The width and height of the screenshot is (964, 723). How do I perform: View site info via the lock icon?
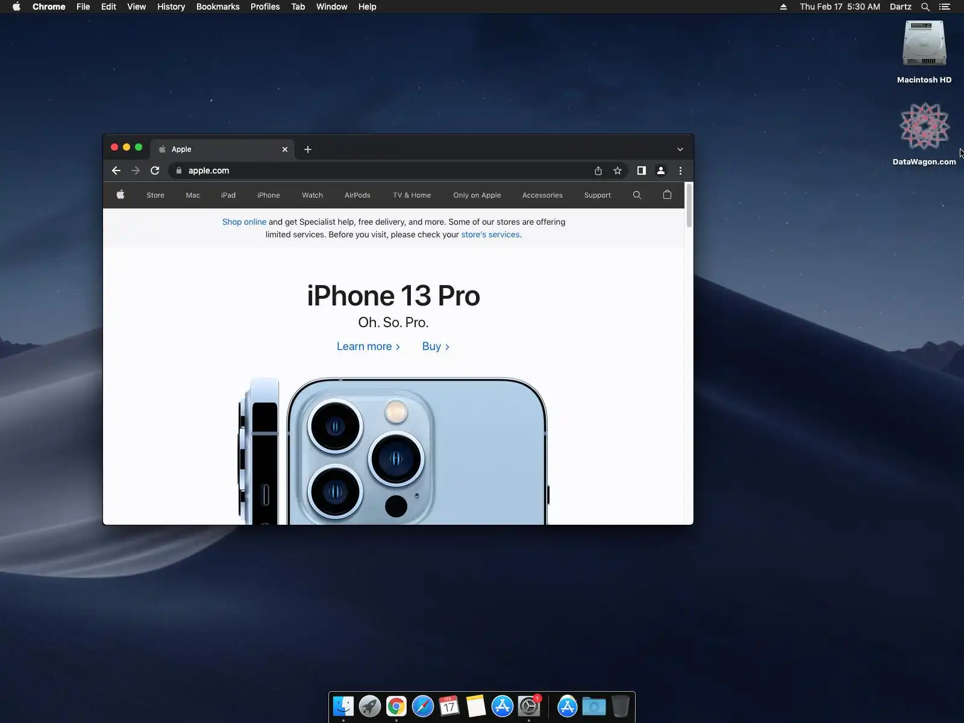(178, 171)
